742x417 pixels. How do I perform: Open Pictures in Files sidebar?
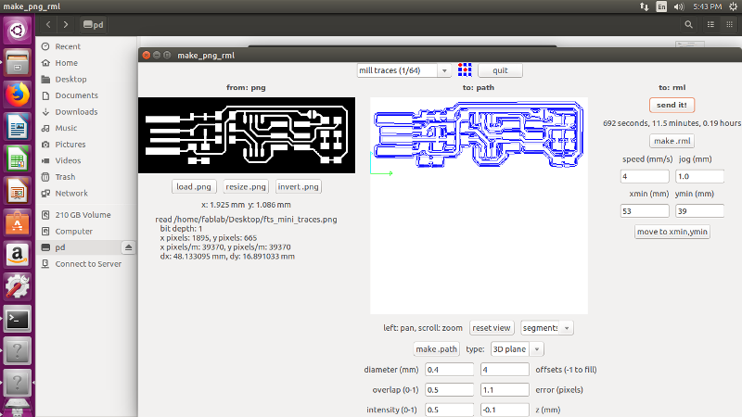coord(70,145)
